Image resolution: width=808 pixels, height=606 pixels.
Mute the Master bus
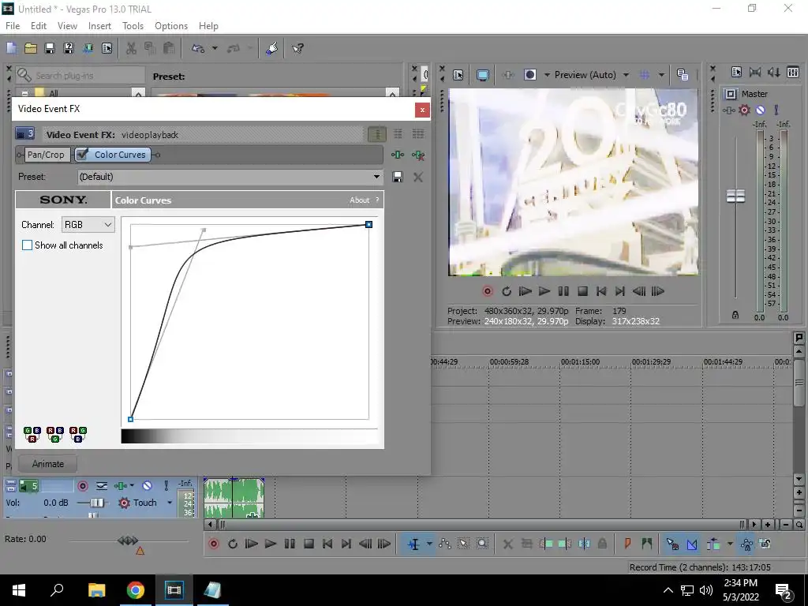click(760, 110)
